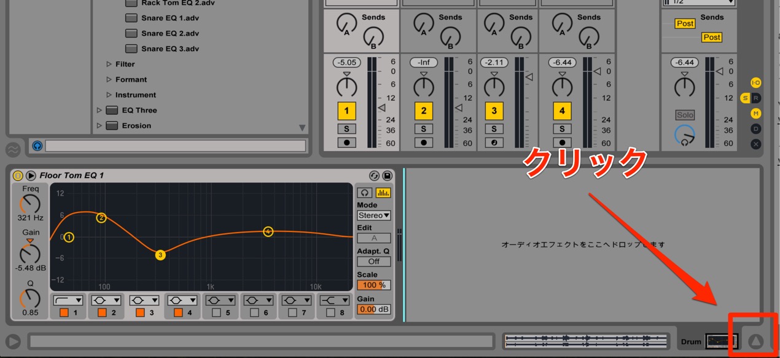Screen dimensions: 780x358
Task: Enable EQ band 8 activator
Action: (330, 313)
